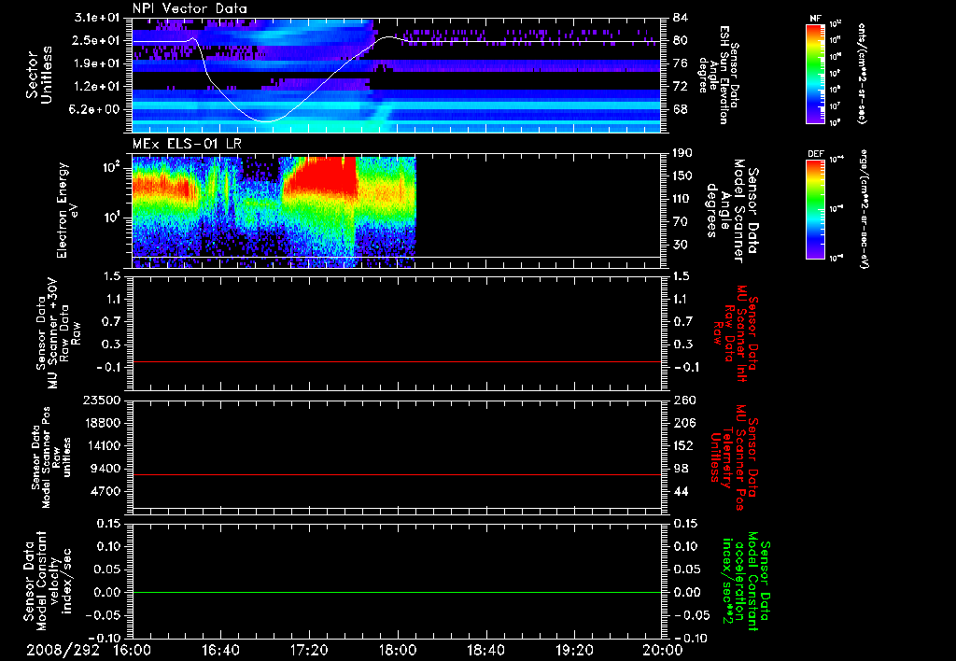Click the '20:00' time tick label

point(663,650)
